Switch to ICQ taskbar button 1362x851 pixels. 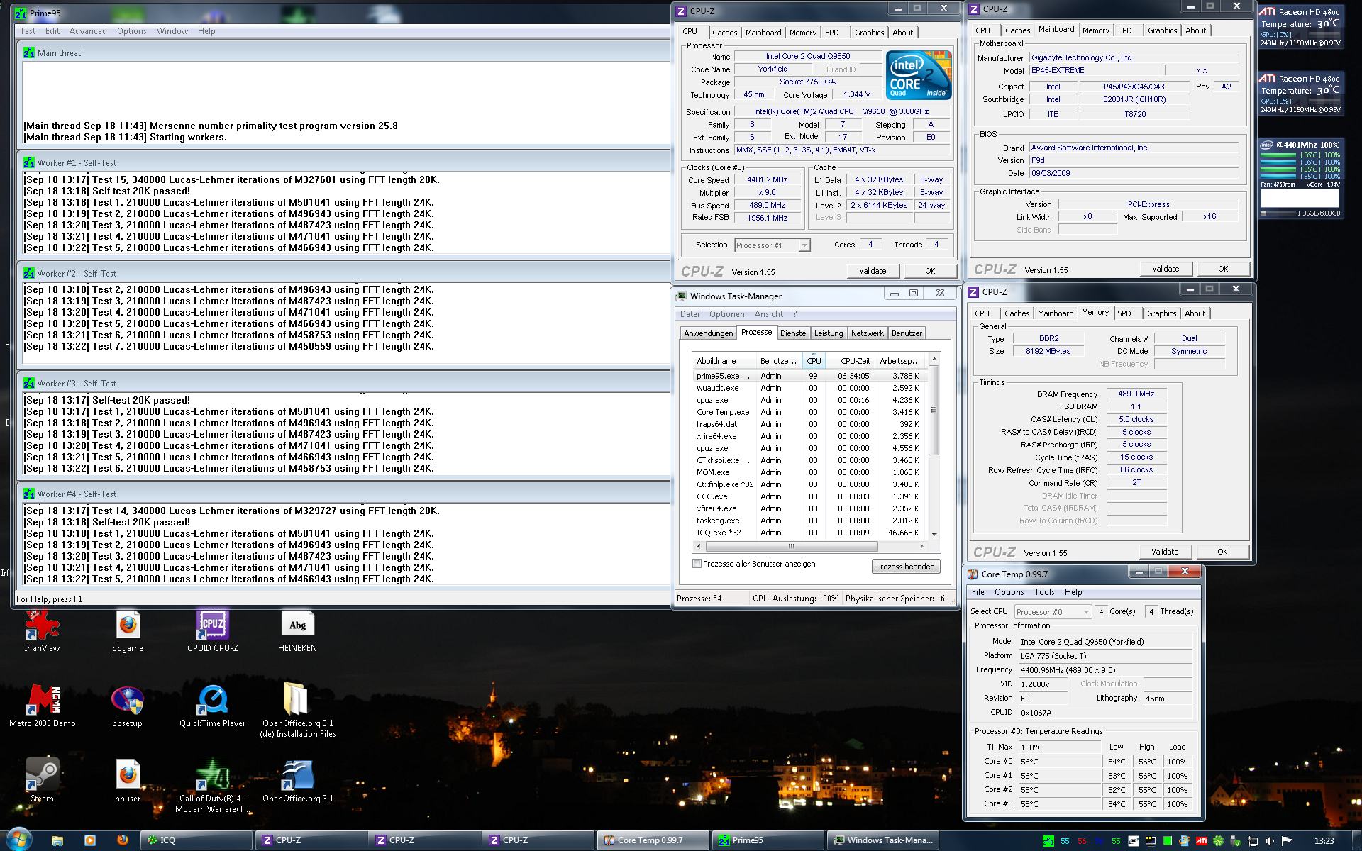(x=197, y=840)
